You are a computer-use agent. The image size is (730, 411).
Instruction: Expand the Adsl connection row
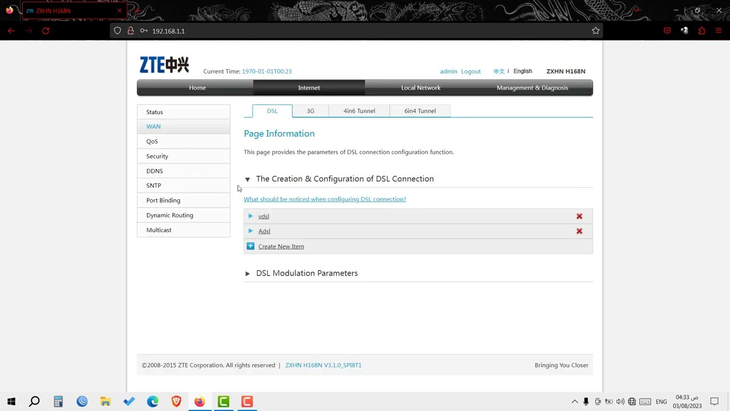(x=250, y=231)
